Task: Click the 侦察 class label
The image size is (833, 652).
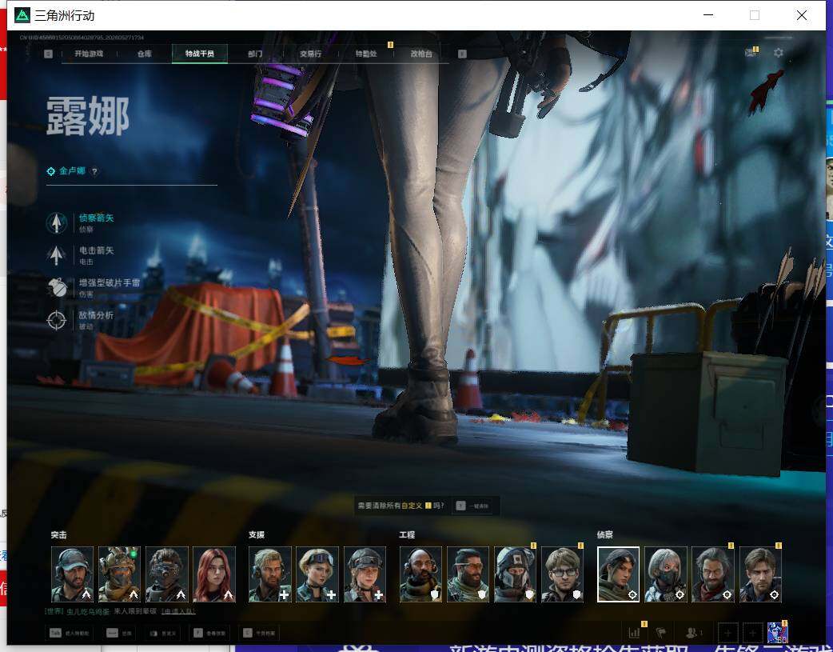Action: [605, 535]
